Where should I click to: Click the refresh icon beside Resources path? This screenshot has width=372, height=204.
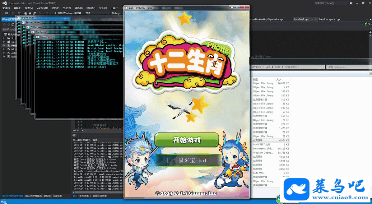[323, 67]
